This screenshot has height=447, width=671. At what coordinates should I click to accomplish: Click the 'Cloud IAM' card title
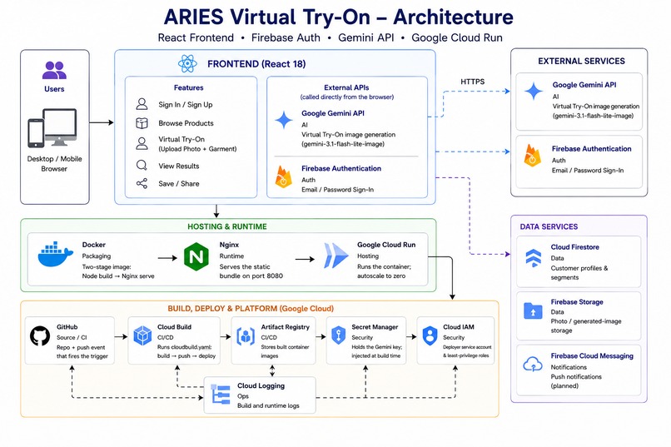(459, 327)
